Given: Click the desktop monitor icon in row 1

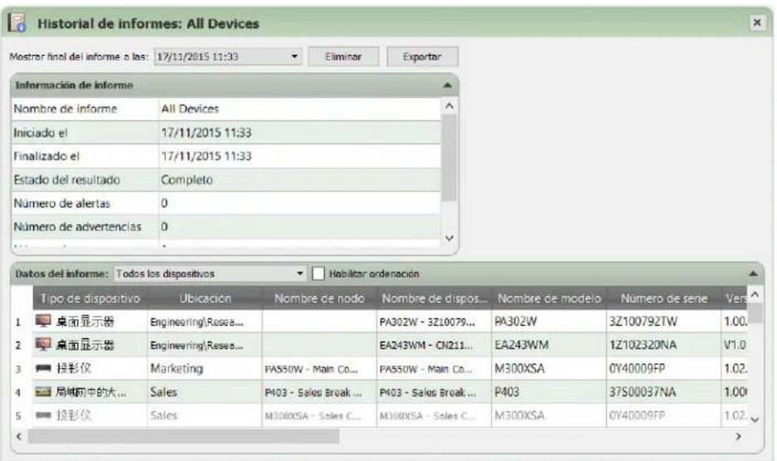Looking at the screenshot, I should [x=43, y=321].
